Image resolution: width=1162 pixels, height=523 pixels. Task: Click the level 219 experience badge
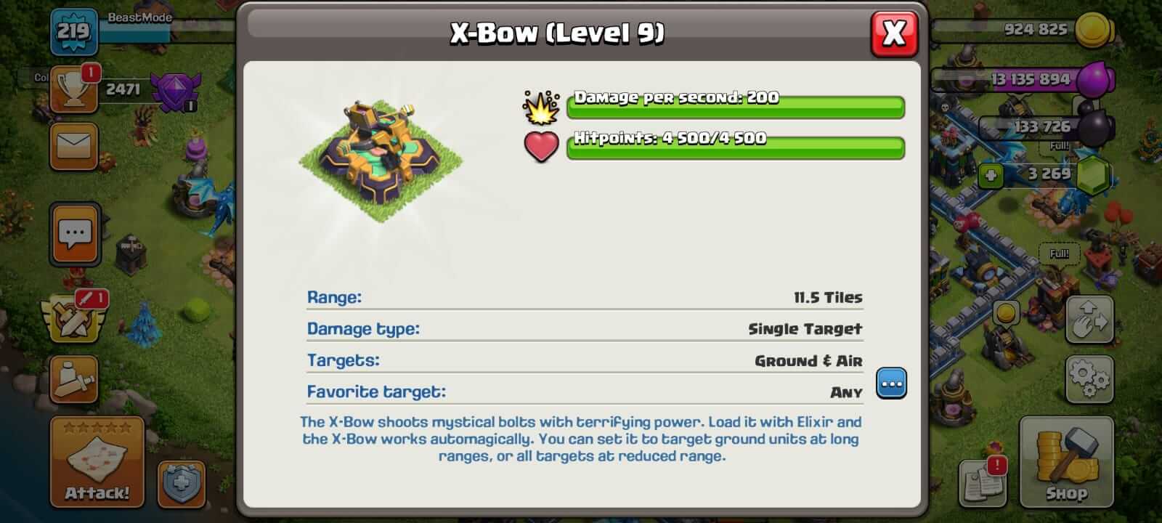pos(73,31)
